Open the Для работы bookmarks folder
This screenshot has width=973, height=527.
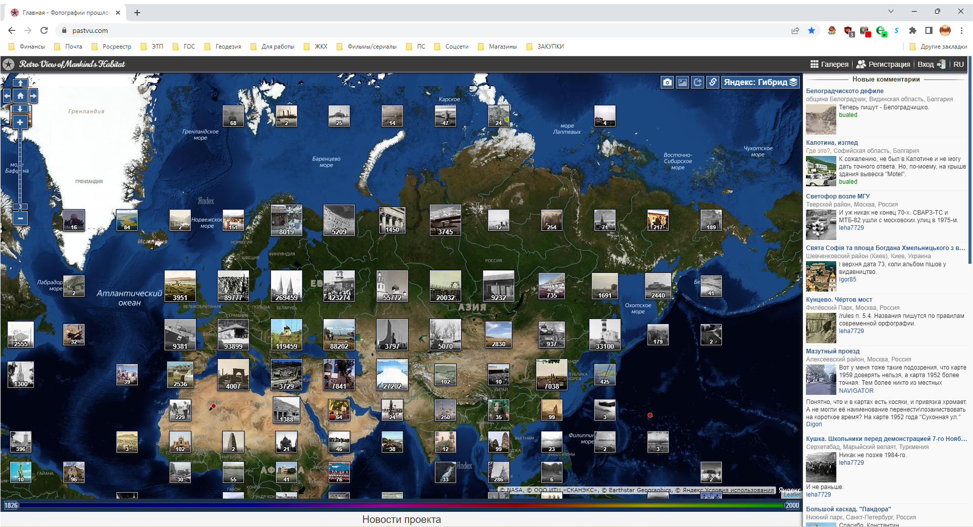pos(272,47)
